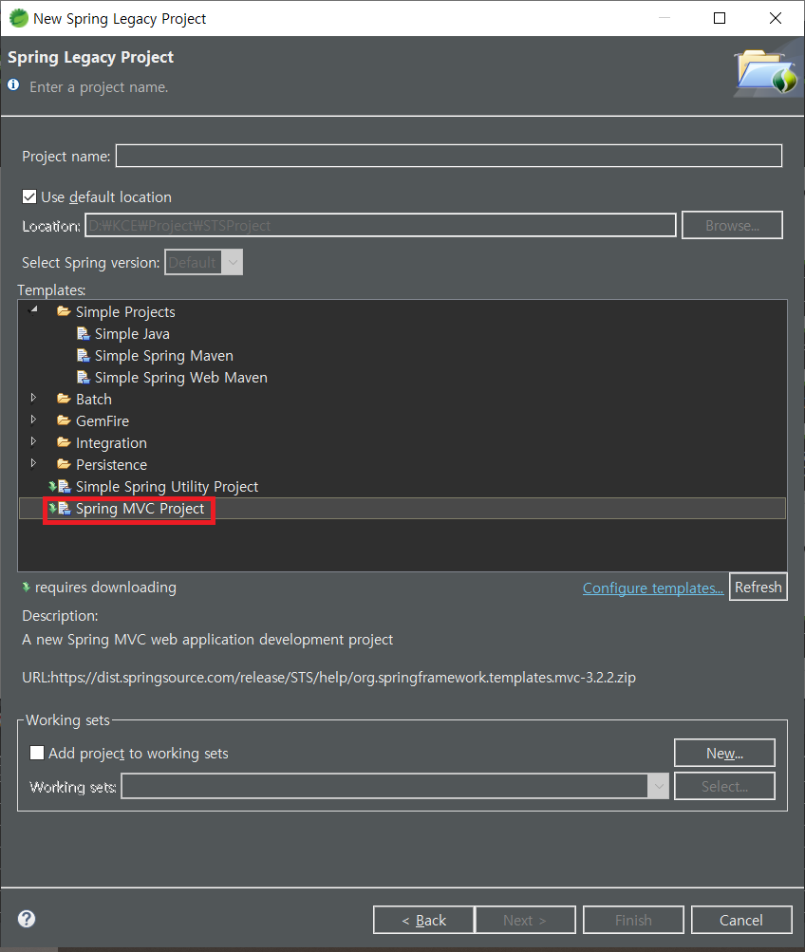
Task: Open the Configure templates link
Action: tap(653, 588)
